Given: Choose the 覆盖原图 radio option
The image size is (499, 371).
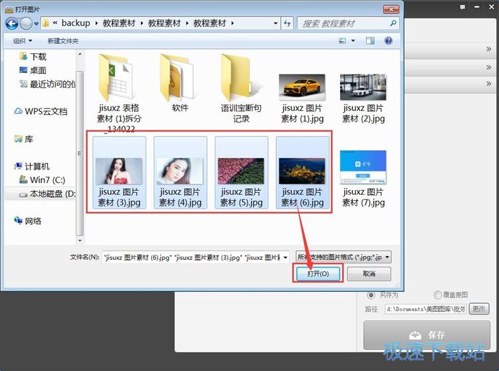Looking at the screenshot, I should pyautogui.click(x=438, y=295).
